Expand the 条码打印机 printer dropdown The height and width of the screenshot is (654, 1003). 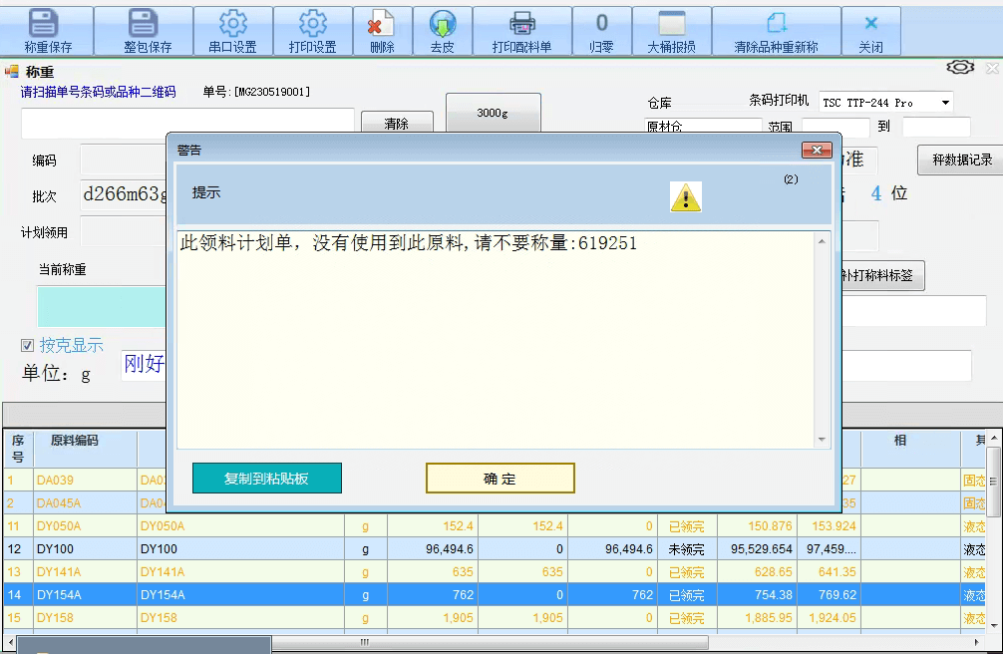coord(944,103)
